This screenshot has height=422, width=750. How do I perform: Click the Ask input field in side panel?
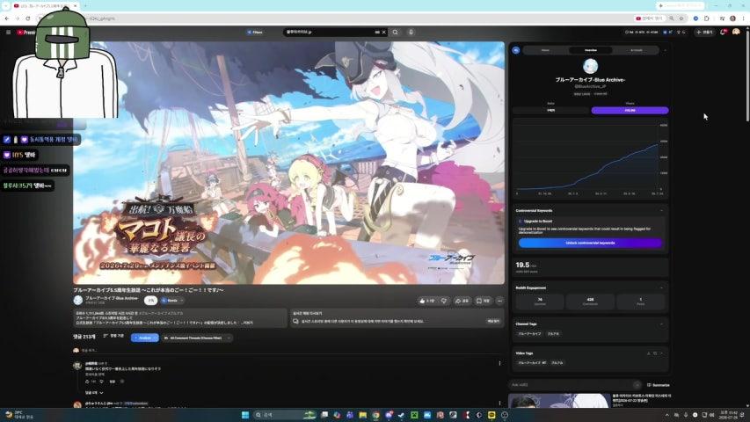572,385
